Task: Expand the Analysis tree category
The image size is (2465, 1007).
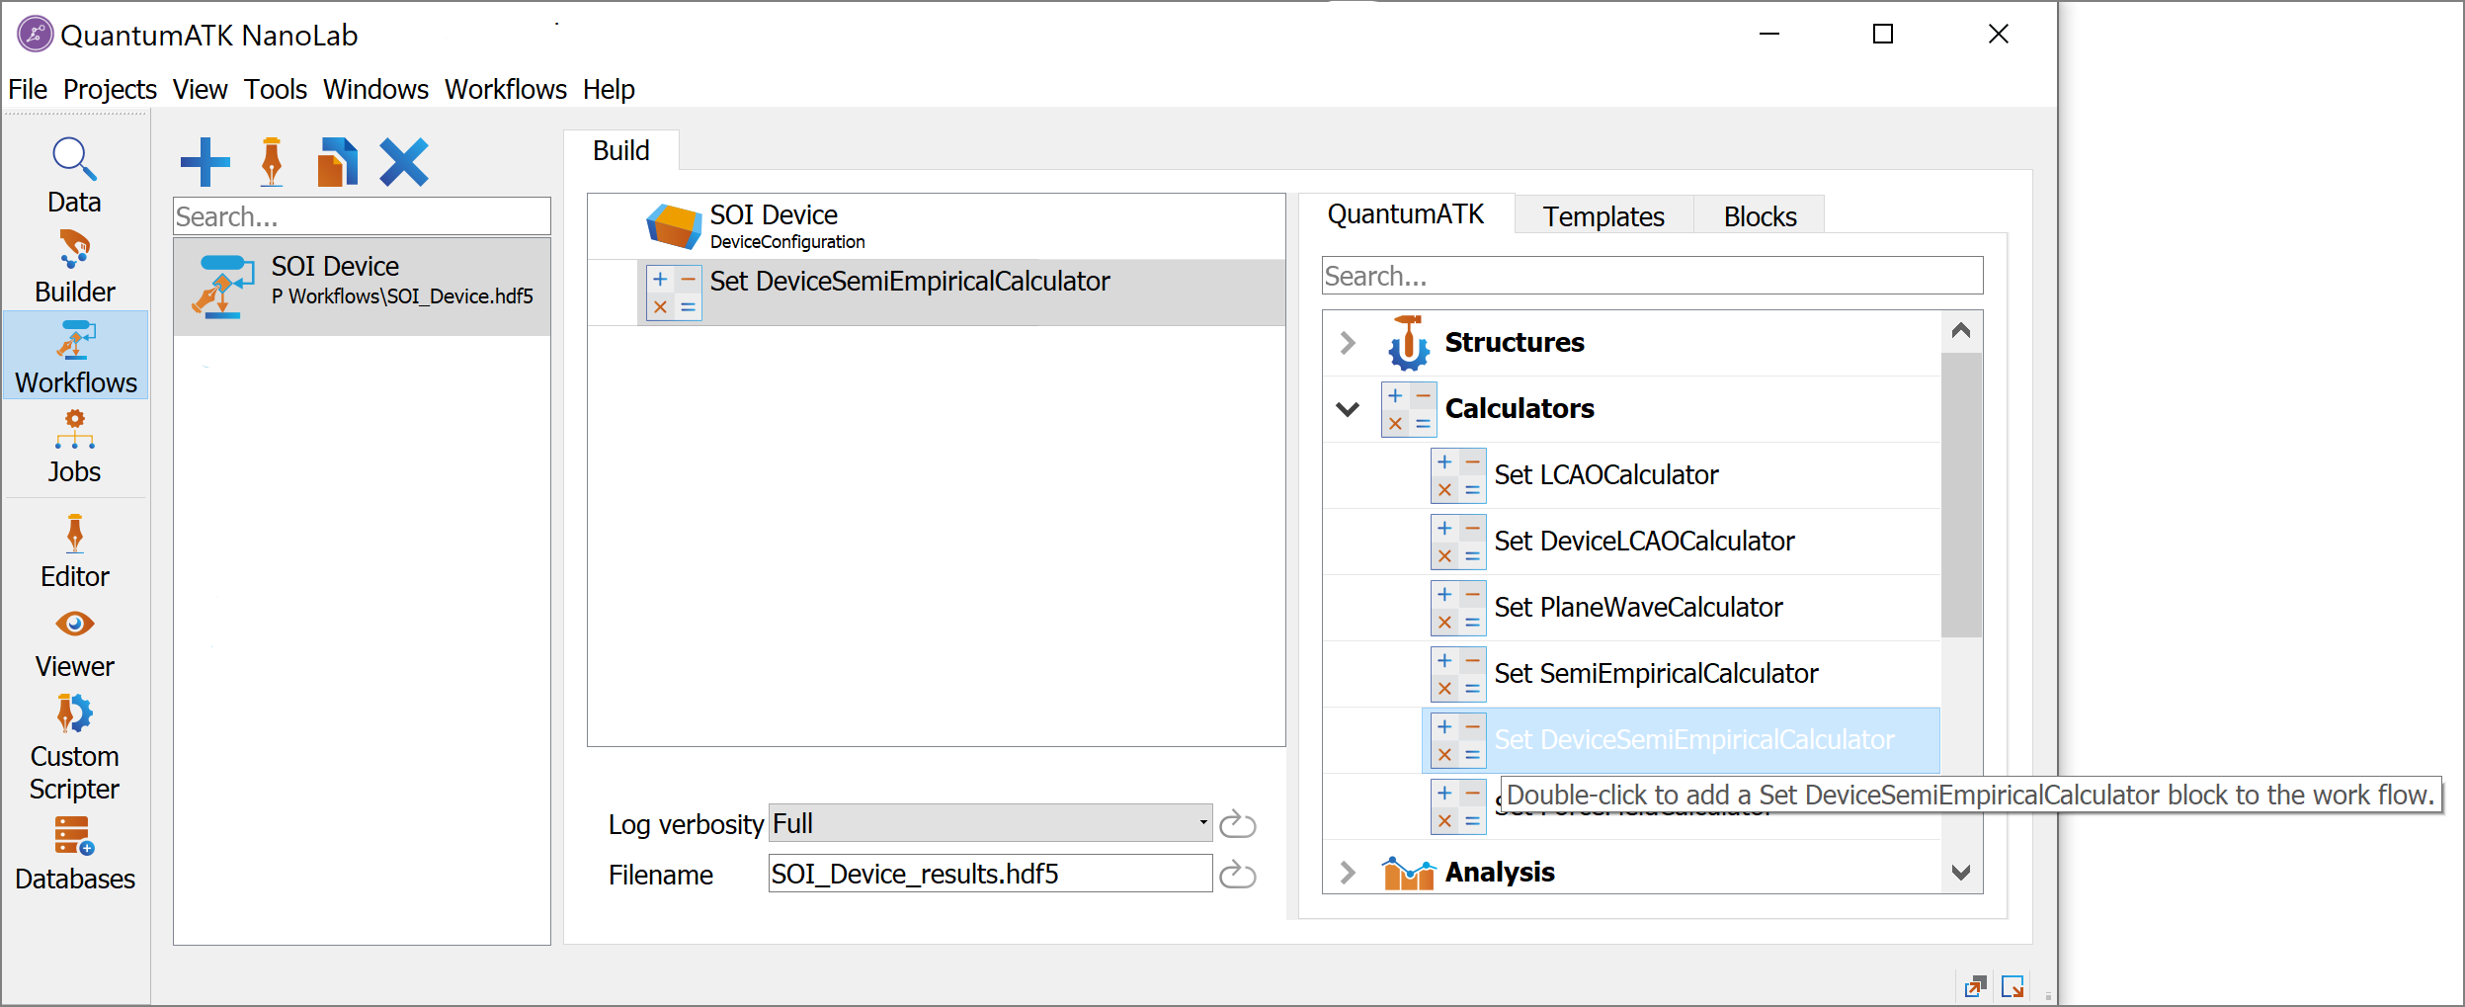Action: click(x=1348, y=873)
